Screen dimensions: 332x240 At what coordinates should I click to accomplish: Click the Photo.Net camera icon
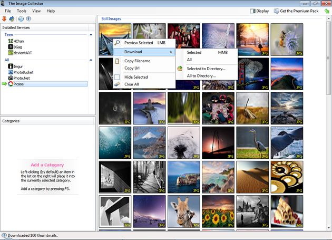[11, 78]
